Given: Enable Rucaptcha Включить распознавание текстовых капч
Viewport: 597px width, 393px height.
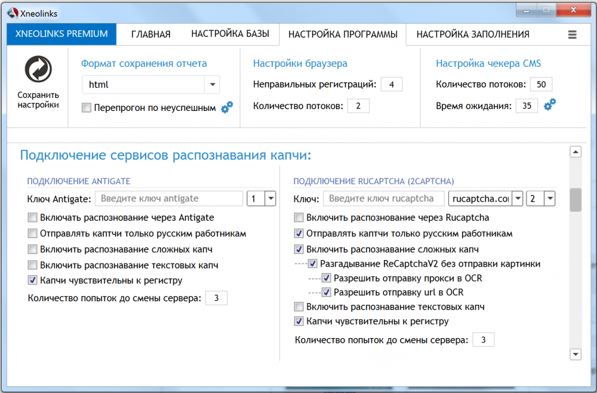Looking at the screenshot, I should (x=299, y=307).
